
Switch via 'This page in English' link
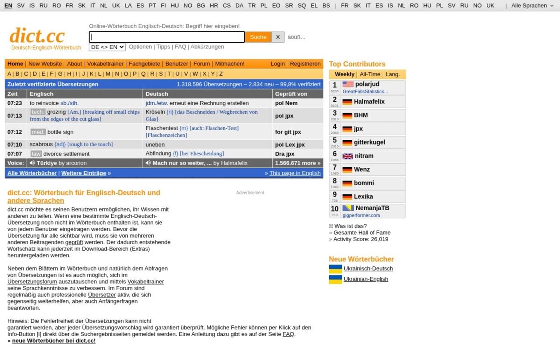pos(295,173)
